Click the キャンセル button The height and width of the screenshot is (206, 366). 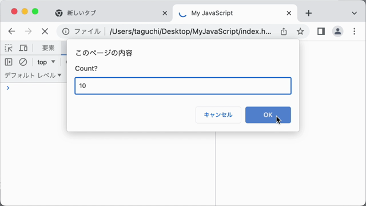click(218, 115)
